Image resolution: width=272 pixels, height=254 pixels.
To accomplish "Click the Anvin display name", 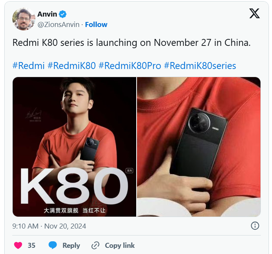I will (x=47, y=14).
